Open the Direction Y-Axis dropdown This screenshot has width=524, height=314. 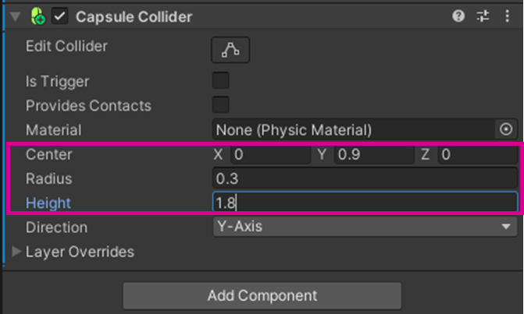pos(363,228)
